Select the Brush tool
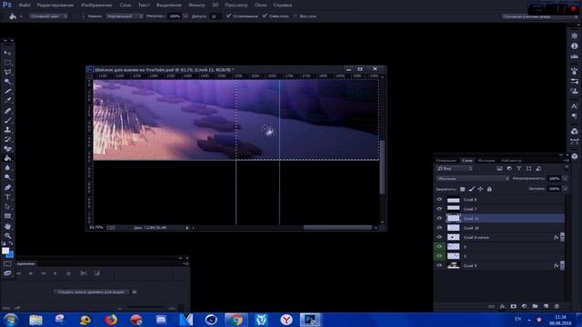582x327 pixels. (7, 120)
